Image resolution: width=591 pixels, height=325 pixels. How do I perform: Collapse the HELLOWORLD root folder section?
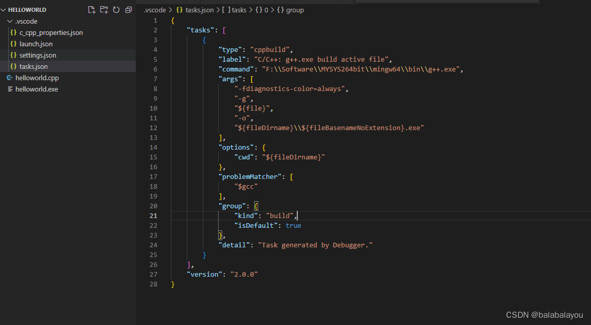coord(4,10)
